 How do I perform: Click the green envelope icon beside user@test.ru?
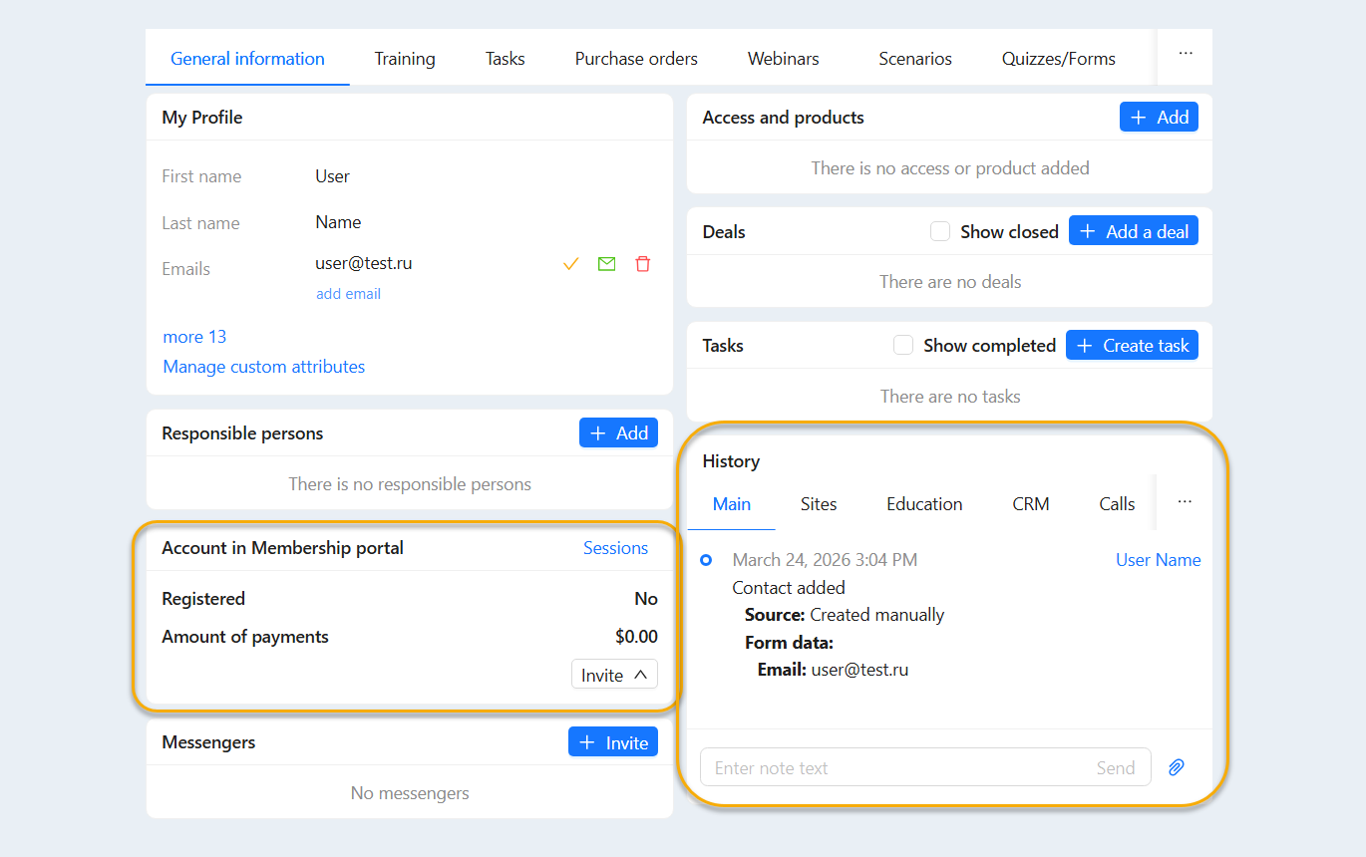pos(606,264)
